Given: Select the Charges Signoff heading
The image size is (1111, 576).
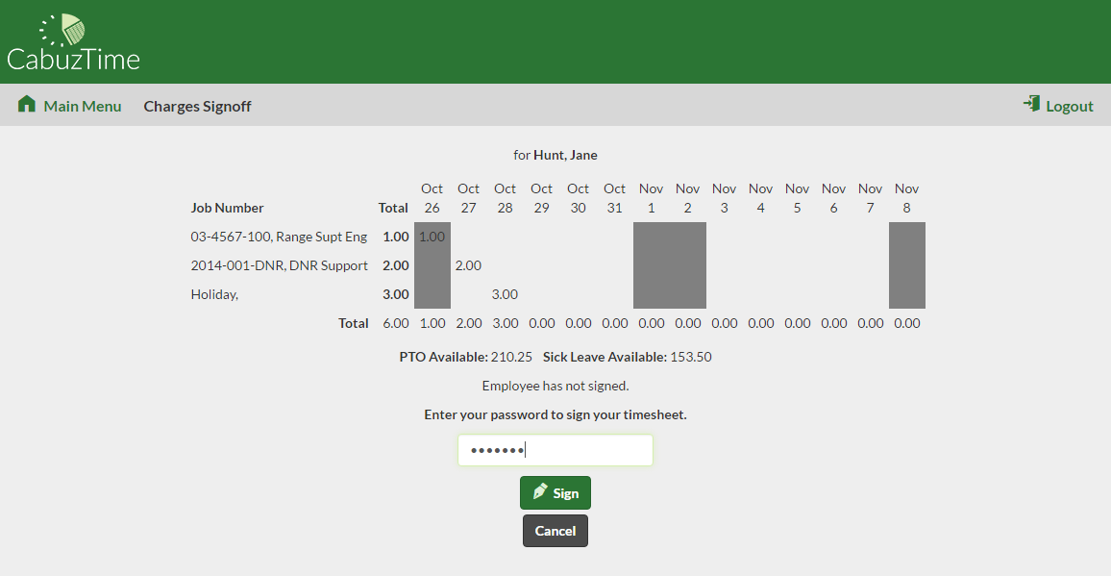Looking at the screenshot, I should tap(197, 106).
